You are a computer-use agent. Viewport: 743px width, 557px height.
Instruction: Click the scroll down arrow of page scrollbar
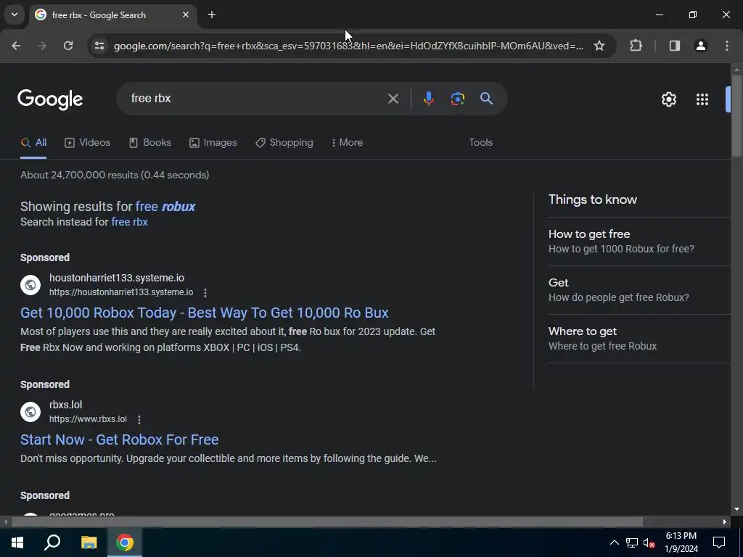737,510
